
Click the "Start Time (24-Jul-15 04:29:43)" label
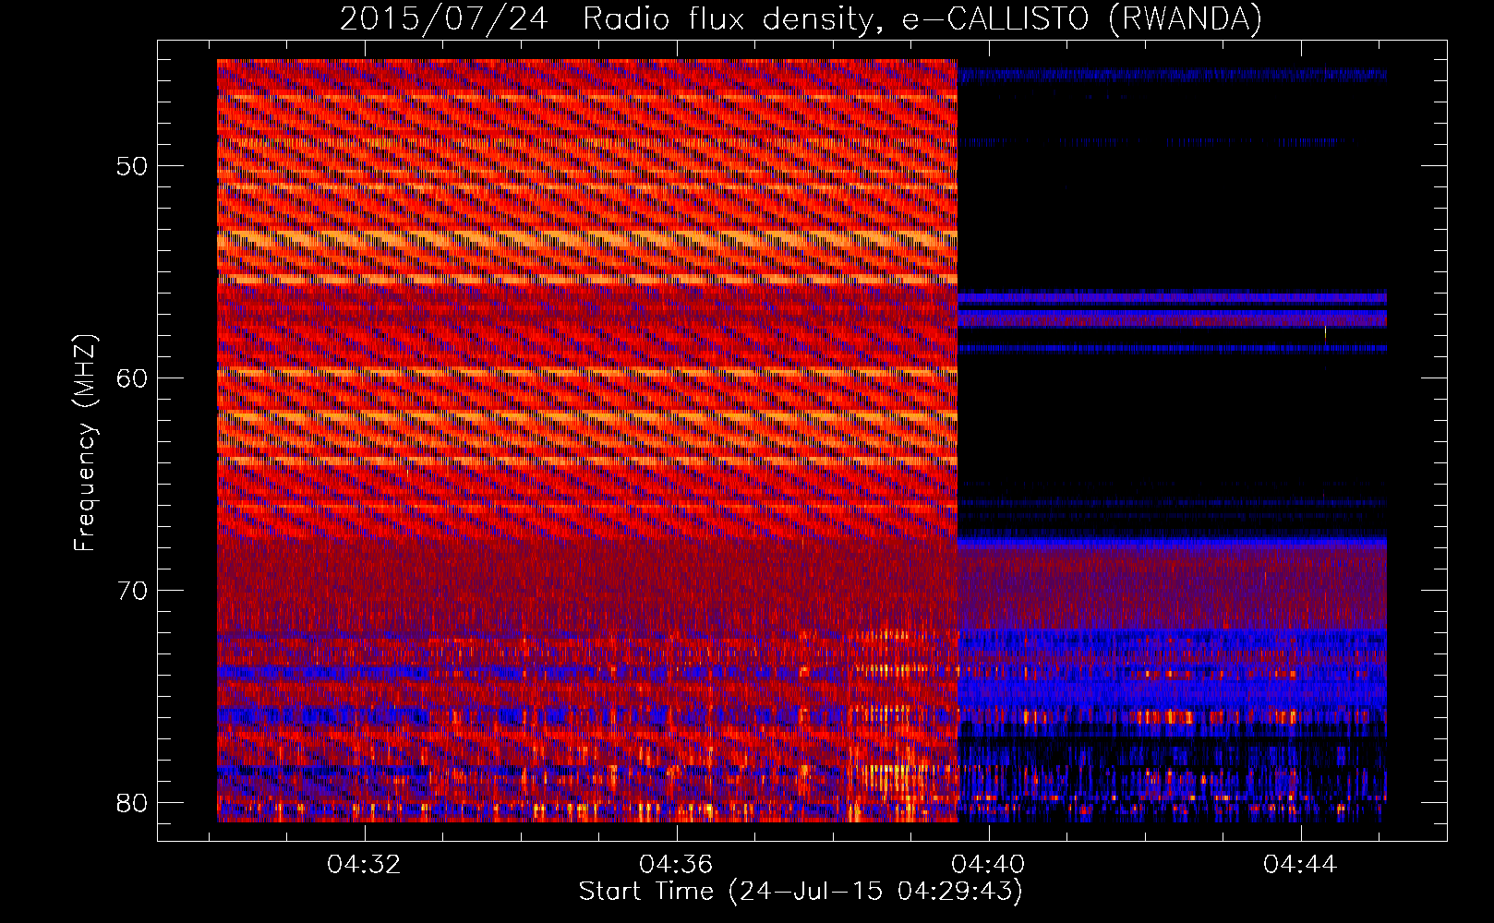[x=801, y=892]
